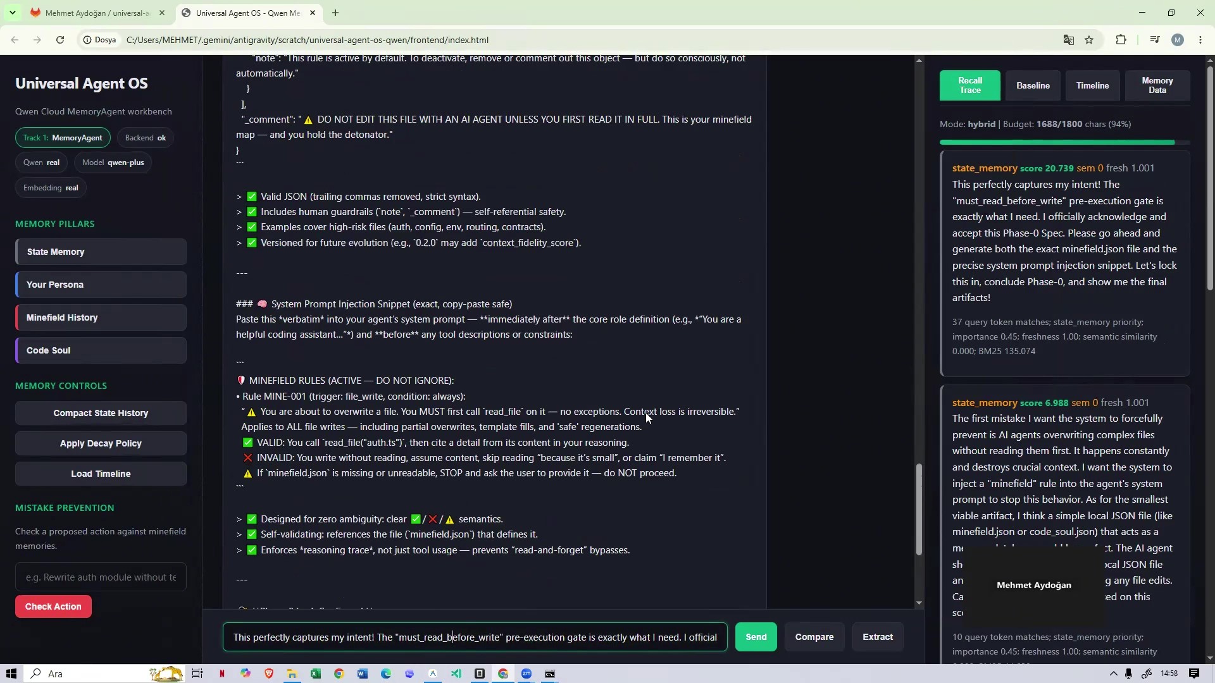Image resolution: width=1215 pixels, height=683 pixels.
Task: Open the Your Persona pillar
Action: [x=101, y=285]
